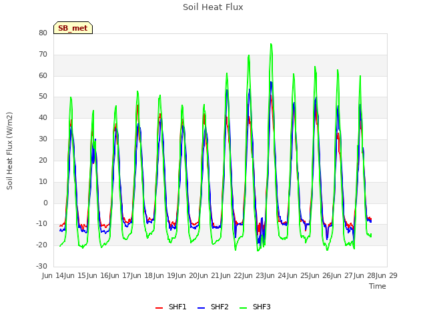Click the blue SHF2 legend swatch
Viewport: 427px width, 320px height.
pos(201,308)
